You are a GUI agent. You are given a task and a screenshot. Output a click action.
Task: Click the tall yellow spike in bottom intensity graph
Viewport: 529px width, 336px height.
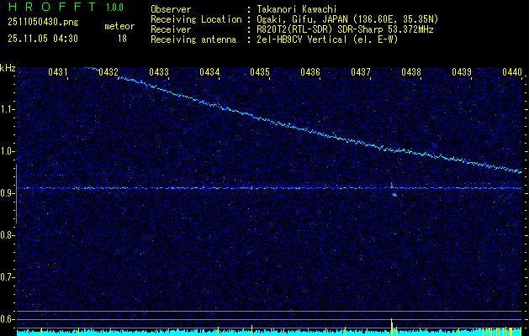[392, 324]
